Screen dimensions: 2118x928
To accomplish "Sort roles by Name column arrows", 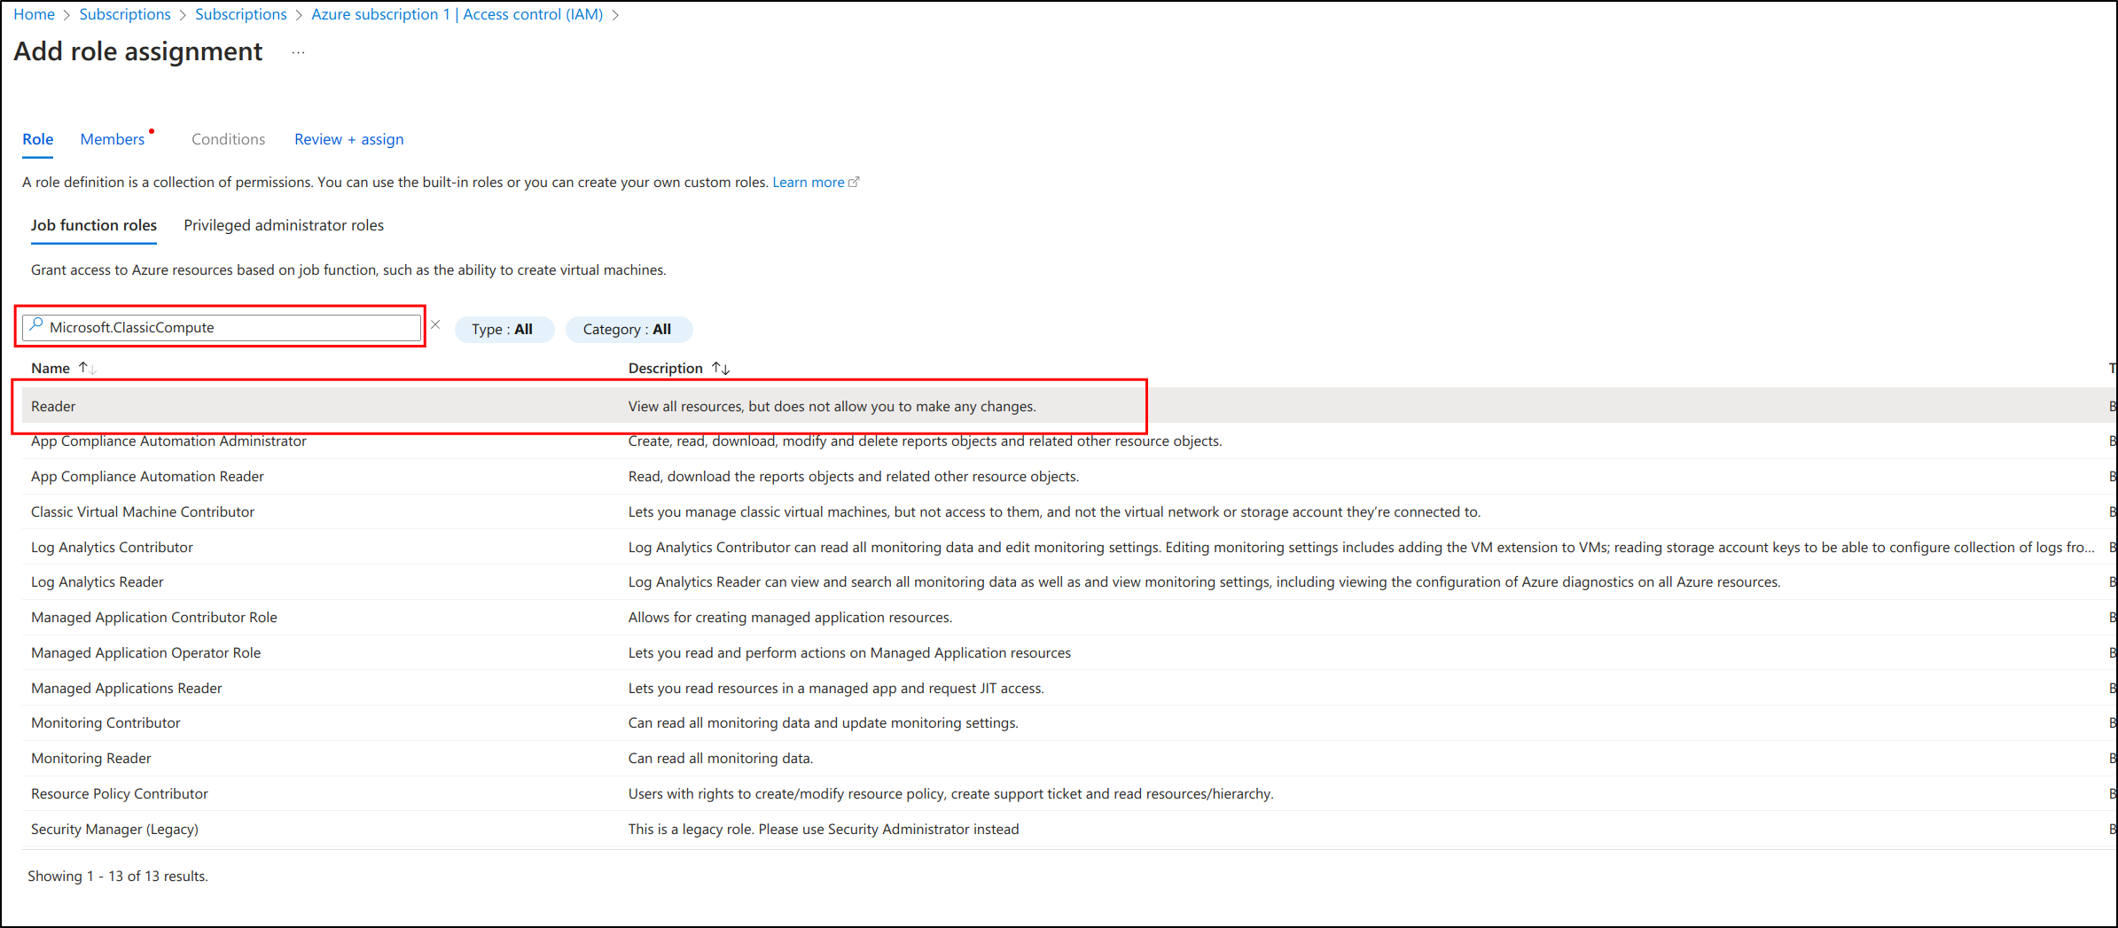I will pos(87,368).
